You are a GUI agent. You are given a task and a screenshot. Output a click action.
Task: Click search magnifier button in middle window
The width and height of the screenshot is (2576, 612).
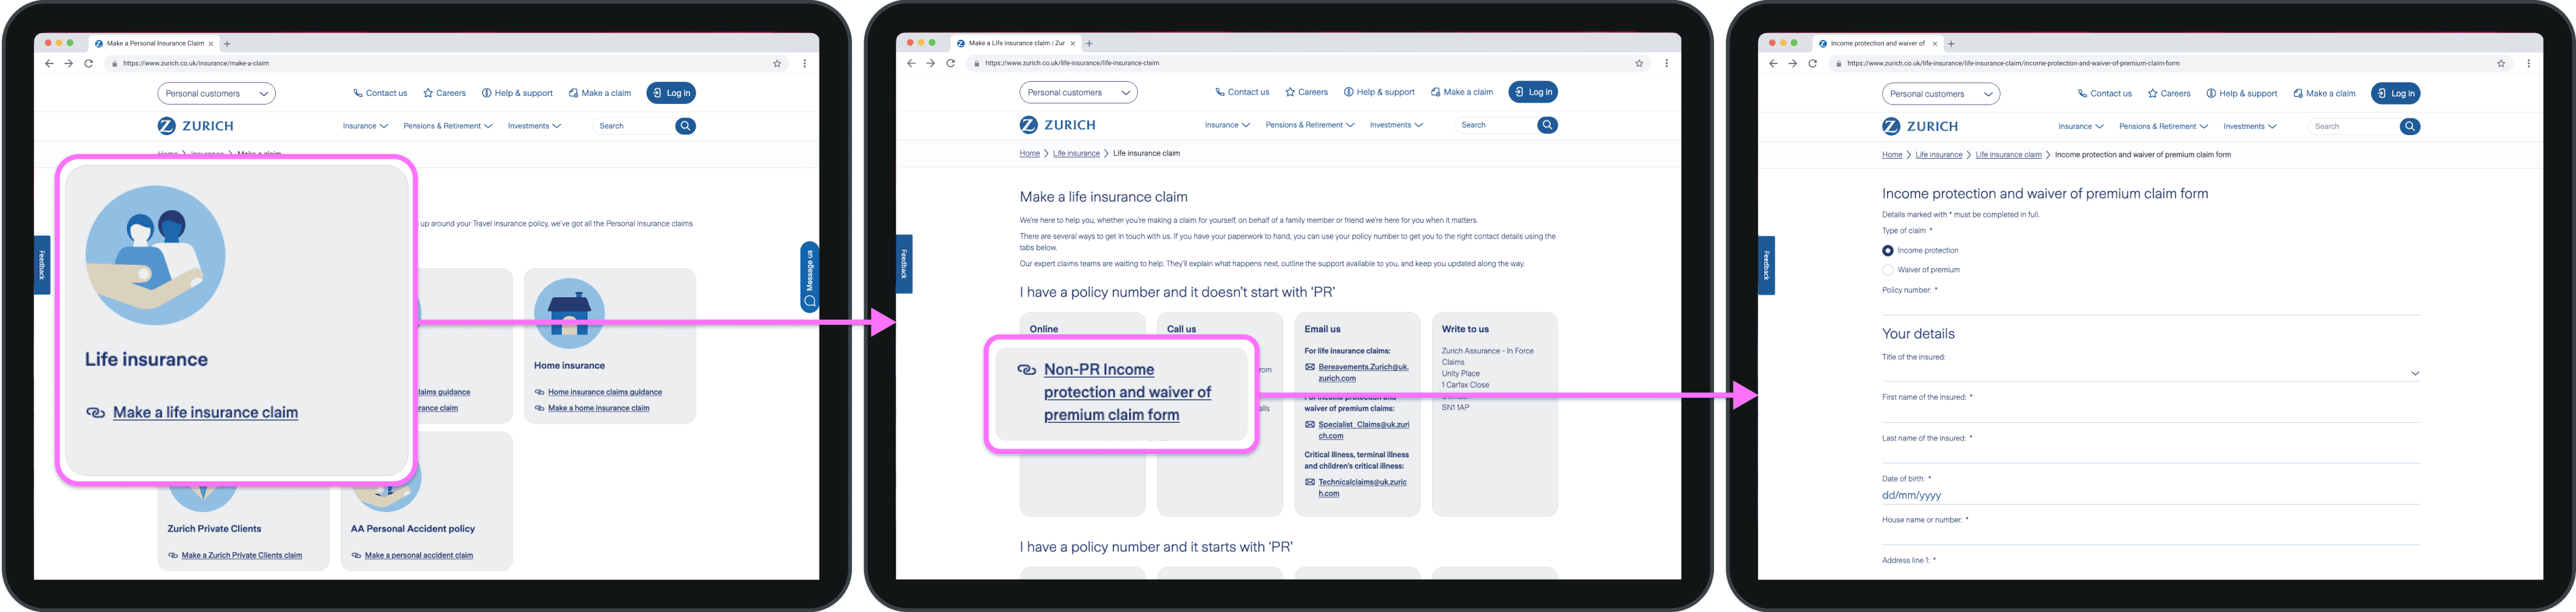[1547, 125]
